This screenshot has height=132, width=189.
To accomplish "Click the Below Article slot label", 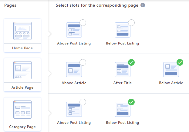I will click(x=171, y=83).
